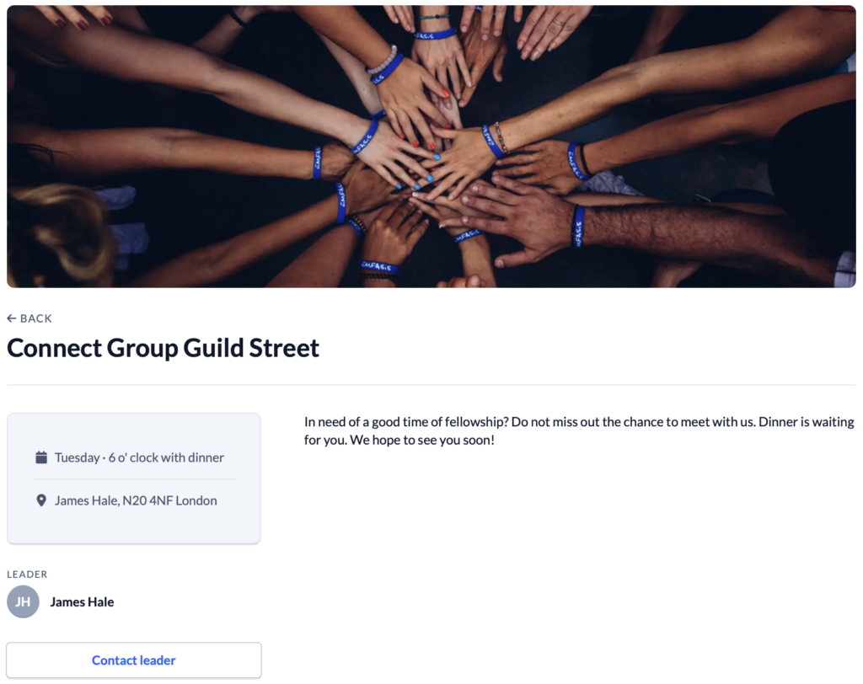Click the location pin icon next to the address
The width and height of the screenshot is (863, 684).
point(40,500)
